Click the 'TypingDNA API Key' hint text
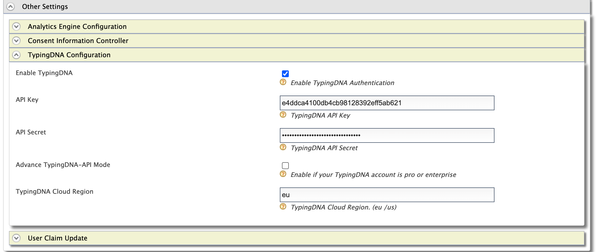Image resolution: width=596 pixels, height=252 pixels. click(x=320, y=115)
